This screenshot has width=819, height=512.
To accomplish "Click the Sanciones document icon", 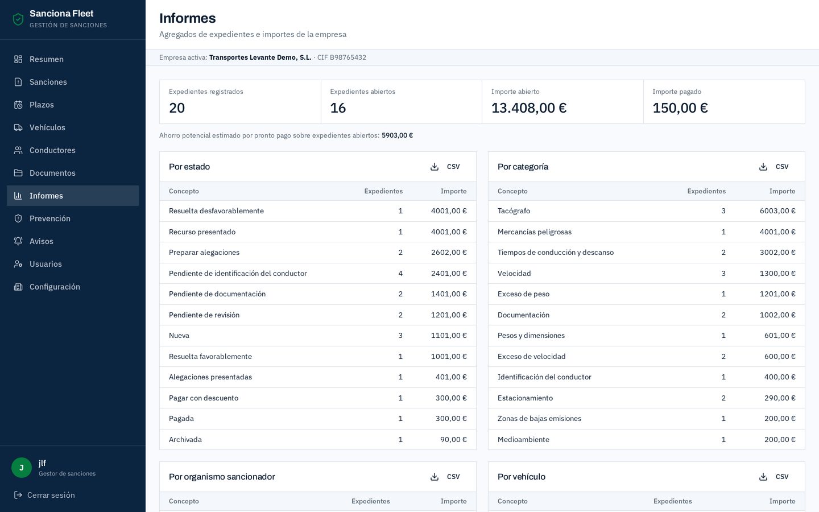I will tap(18, 82).
